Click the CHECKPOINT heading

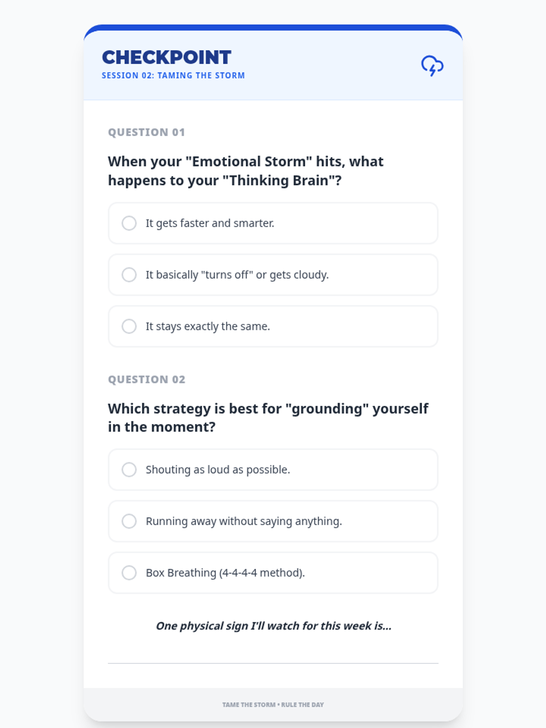[x=167, y=57]
